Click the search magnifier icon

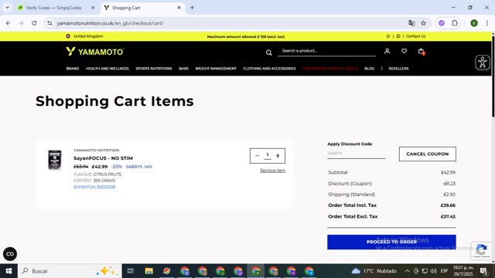pos(268,53)
